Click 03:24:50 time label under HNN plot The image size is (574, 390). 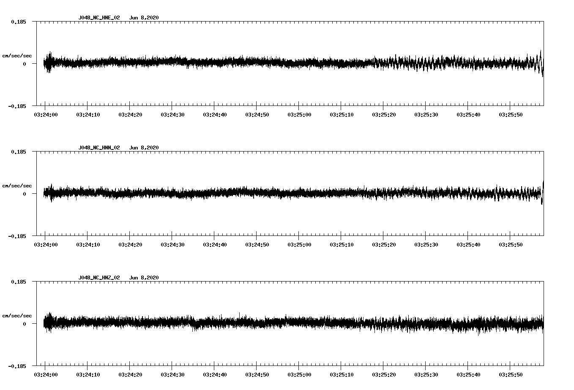(x=257, y=244)
